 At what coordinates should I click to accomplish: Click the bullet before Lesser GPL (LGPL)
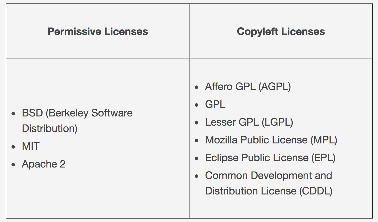196,123
